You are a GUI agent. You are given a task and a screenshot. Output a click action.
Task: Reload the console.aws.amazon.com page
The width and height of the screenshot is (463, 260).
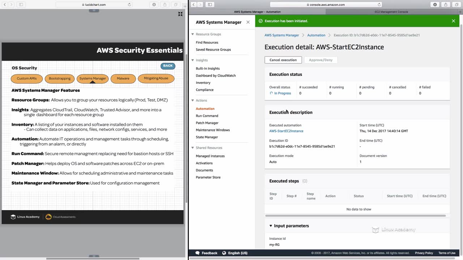379,5
